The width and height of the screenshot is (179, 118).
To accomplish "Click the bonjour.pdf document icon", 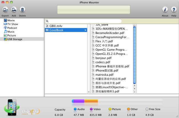I will 93,58.
